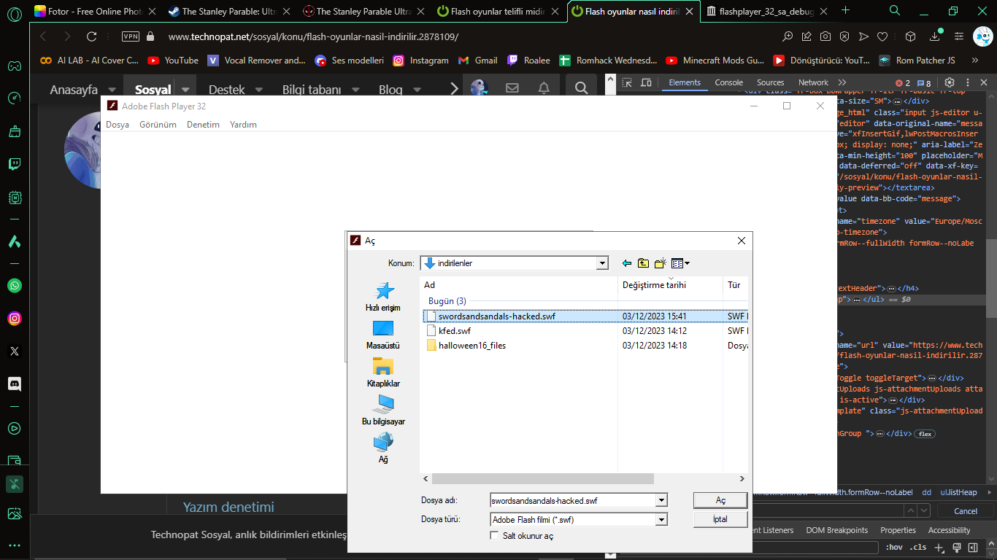Viewport: 997px width, 560px height.
Task: Expand the Dosya adı dropdown arrow
Action: coord(661,500)
